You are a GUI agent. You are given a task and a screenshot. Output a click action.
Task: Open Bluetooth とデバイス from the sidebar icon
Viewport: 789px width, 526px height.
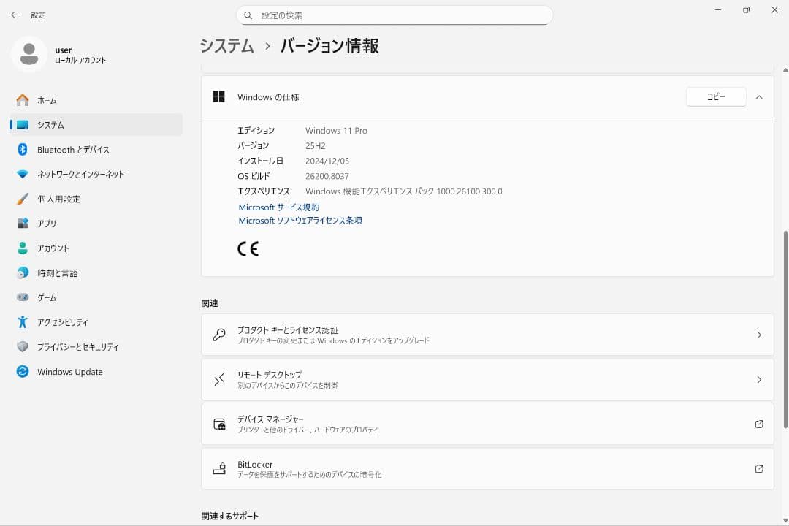(x=23, y=150)
